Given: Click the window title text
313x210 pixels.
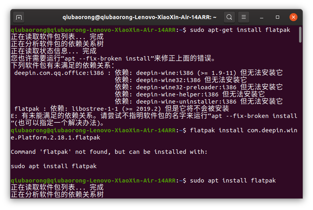Looking at the screenshot, I should pos(139,18).
